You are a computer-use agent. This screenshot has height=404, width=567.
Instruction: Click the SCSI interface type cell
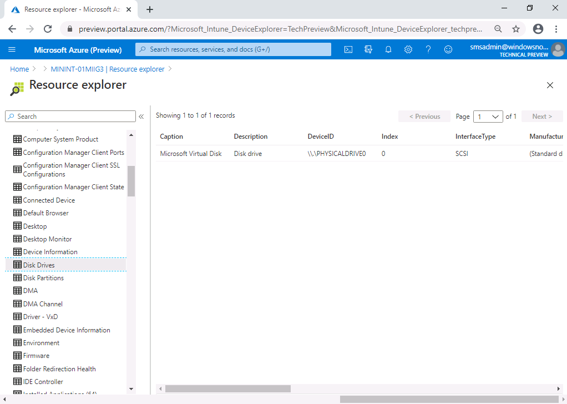(x=462, y=154)
